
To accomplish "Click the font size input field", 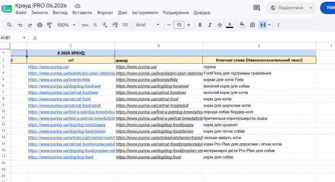I will click(179, 25).
